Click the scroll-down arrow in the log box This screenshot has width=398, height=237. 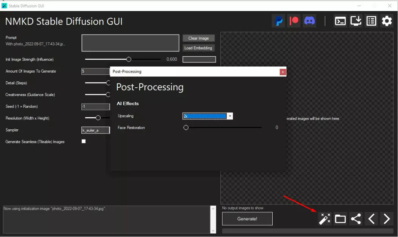coord(213,231)
